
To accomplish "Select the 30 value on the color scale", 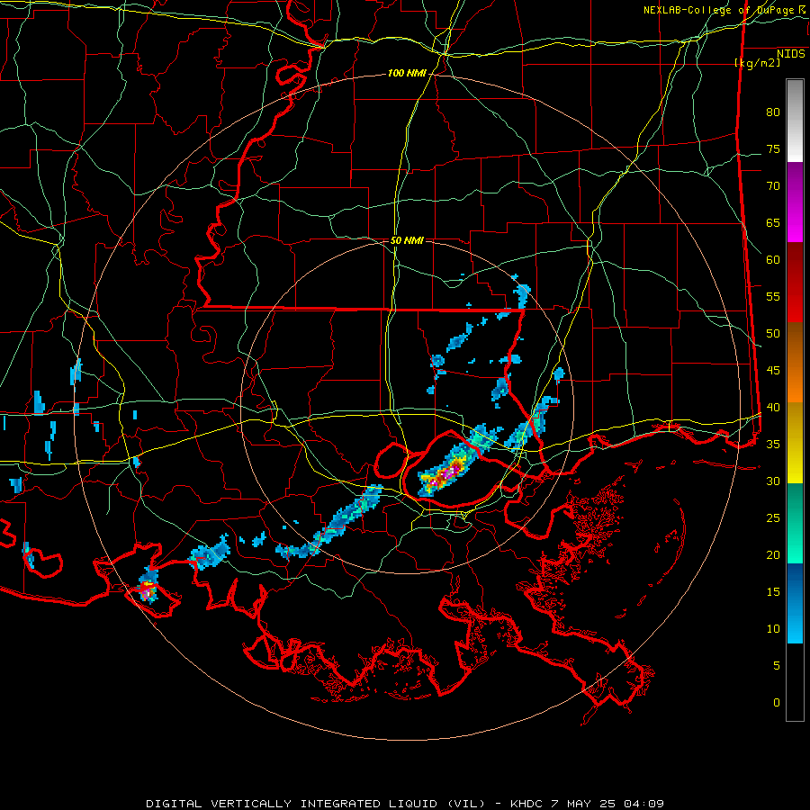I will [x=773, y=481].
